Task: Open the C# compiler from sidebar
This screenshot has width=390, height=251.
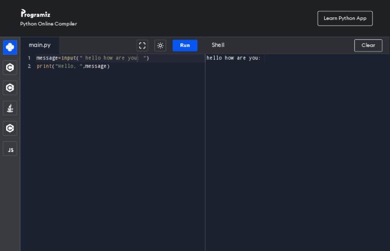Action: (10, 129)
